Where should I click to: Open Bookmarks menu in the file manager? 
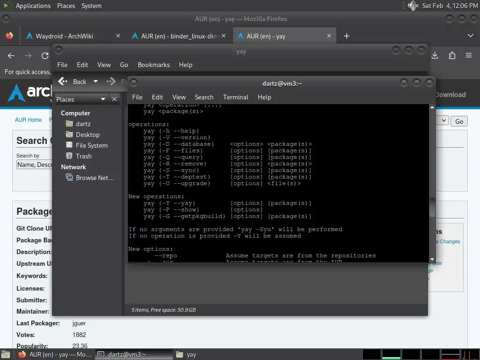tap(154, 65)
